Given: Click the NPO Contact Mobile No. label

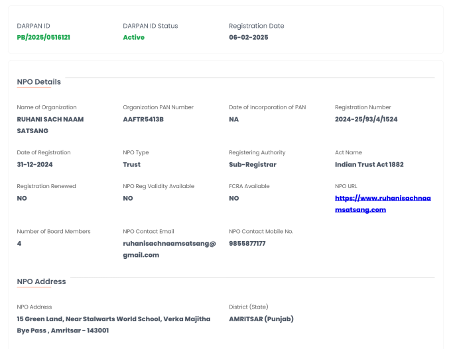Looking at the screenshot, I should coord(261,231).
